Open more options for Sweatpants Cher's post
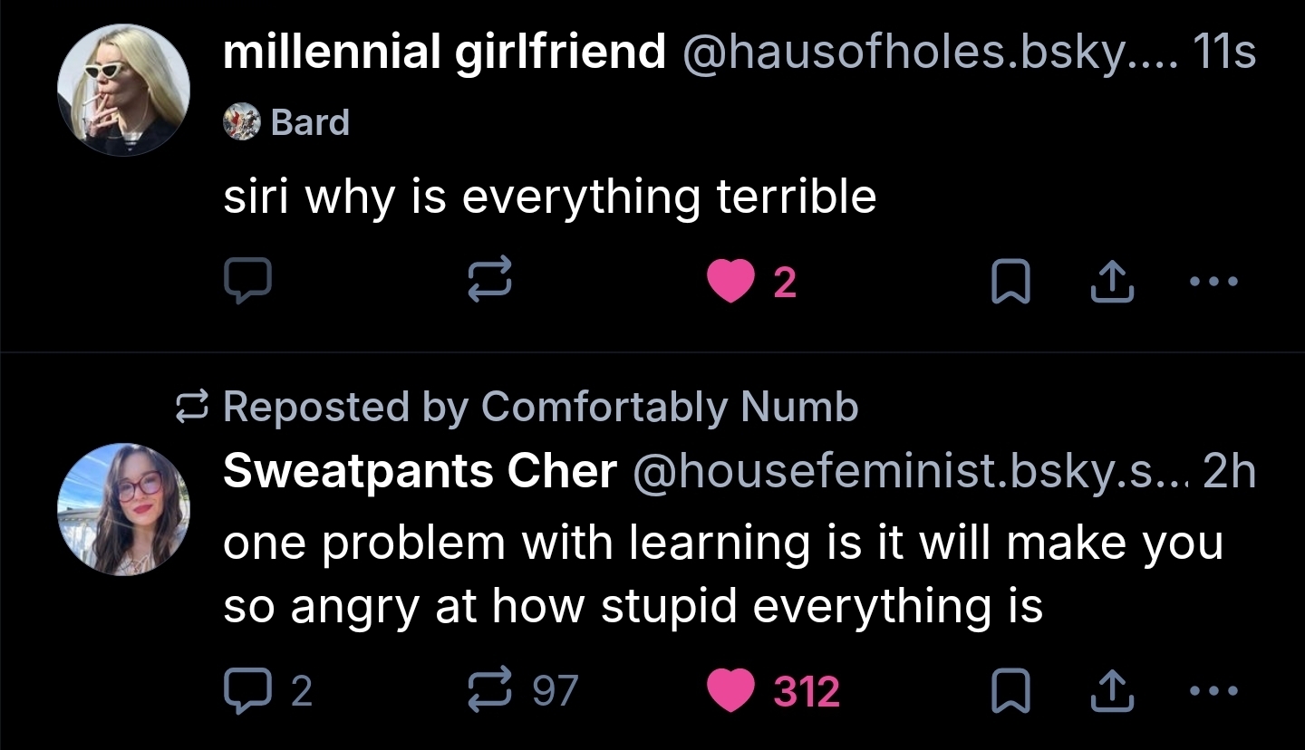Screen dimensions: 1305x750 click(1213, 691)
